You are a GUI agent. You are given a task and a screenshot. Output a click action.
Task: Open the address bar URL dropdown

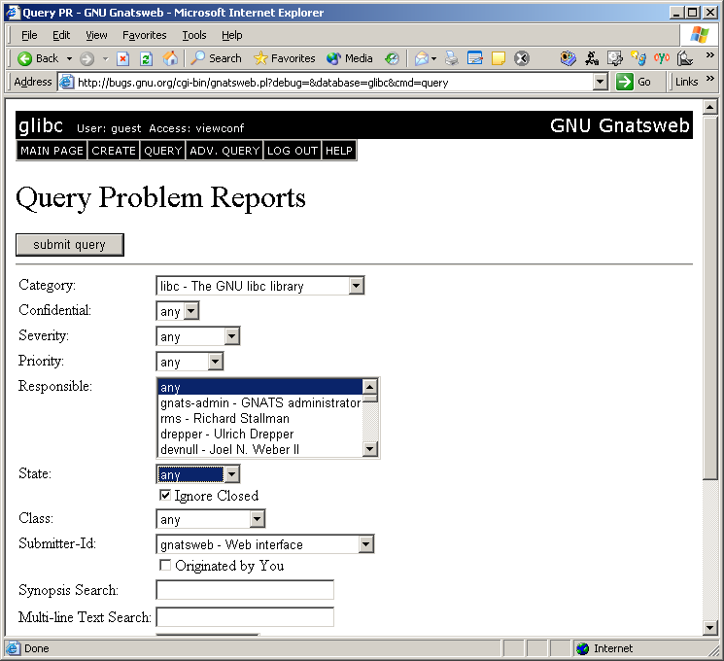pyautogui.click(x=600, y=83)
